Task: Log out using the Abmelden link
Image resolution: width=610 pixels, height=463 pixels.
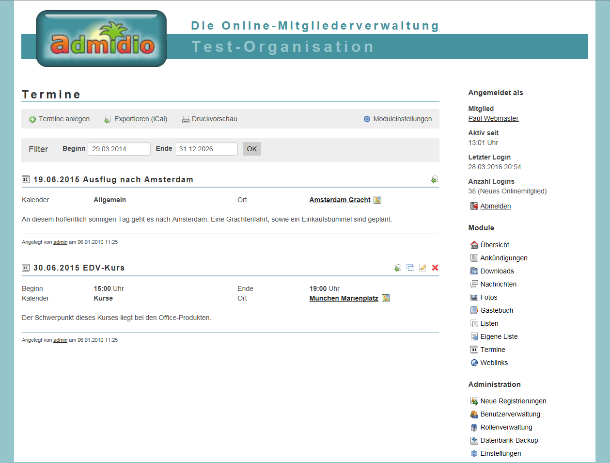Action: click(495, 206)
